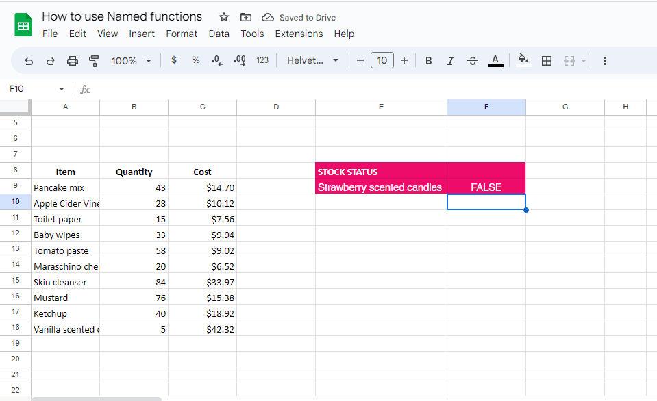Screen dimensions: 657x401
Task: Expand the font family dropdown
Action: pos(313,61)
